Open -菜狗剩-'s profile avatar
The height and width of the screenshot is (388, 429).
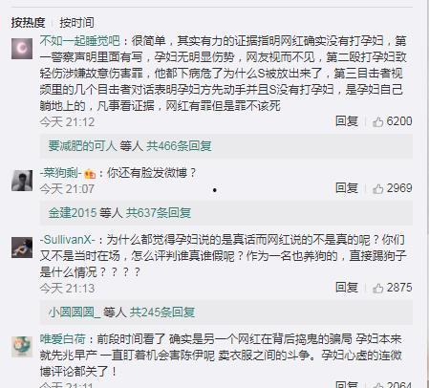[x=22, y=181]
